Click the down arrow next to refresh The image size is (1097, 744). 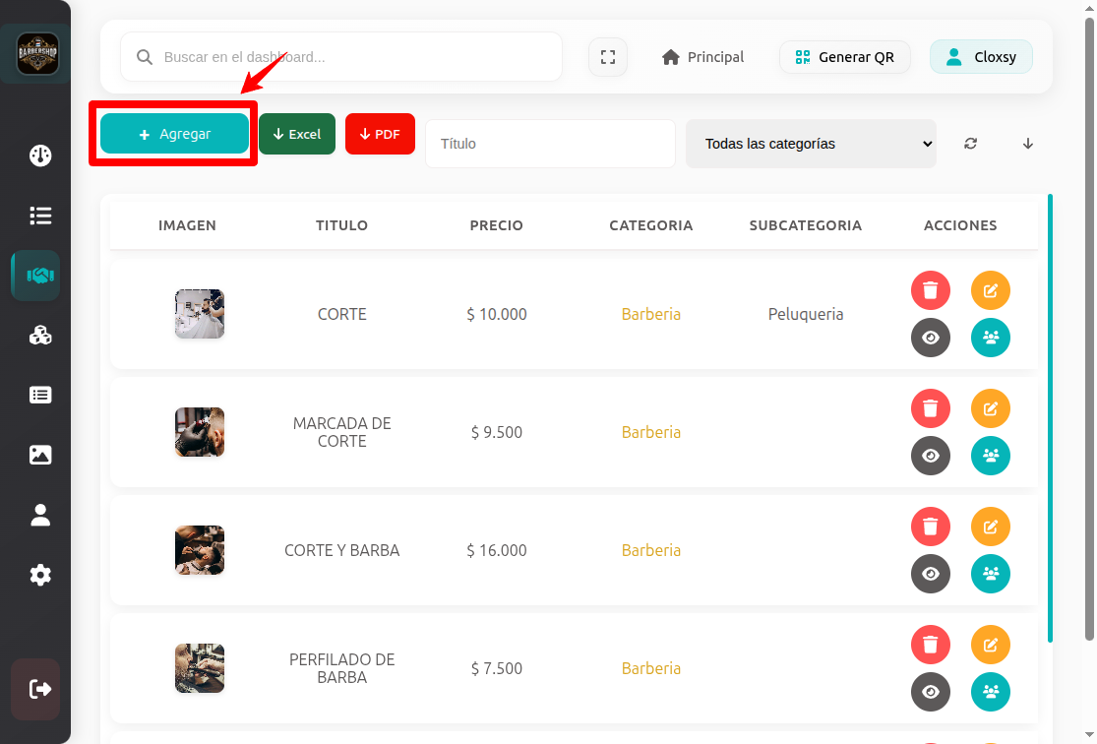point(1028,144)
